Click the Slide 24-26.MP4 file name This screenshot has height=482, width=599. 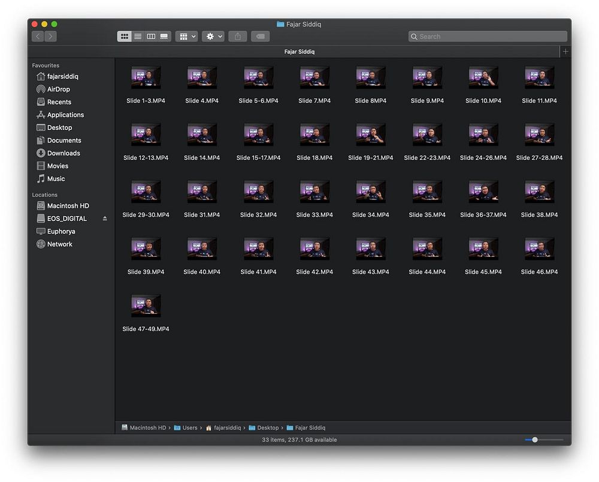pyautogui.click(x=483, y=157)
